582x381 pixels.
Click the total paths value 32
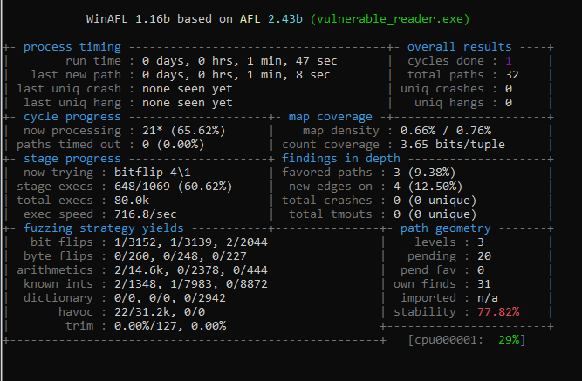tap(512, 75)
